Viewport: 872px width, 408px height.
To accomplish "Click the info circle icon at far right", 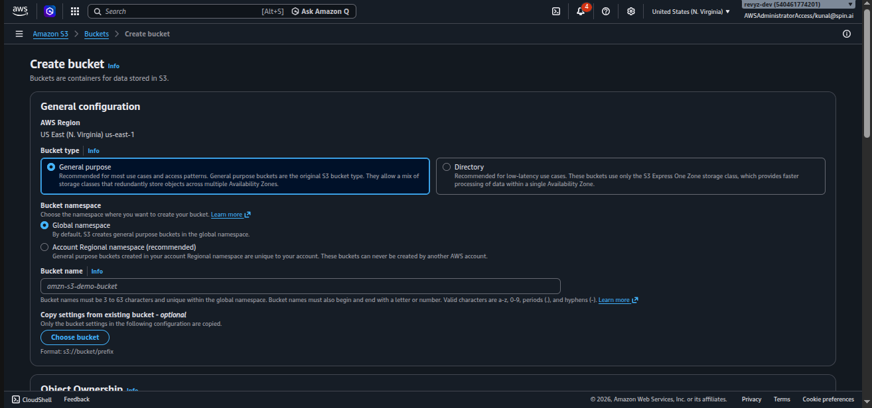I will [847, 34].
